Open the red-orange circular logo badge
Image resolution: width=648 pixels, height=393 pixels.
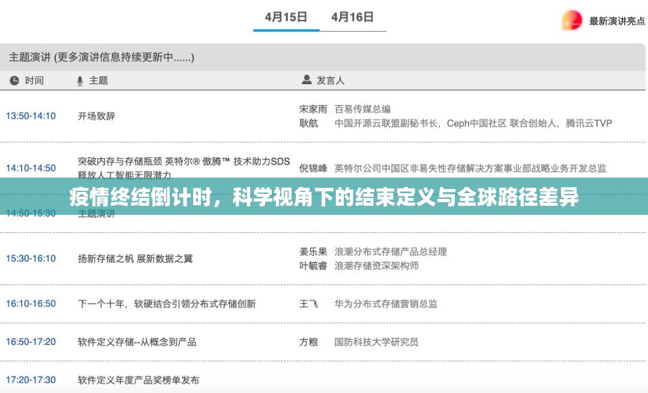[572, 19]
